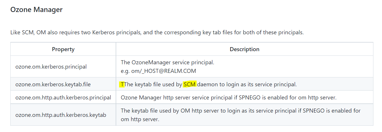
Task: Click the ozone.om.http.auth.kerberos.keytab property cell
Action: [x=61, y=115]
